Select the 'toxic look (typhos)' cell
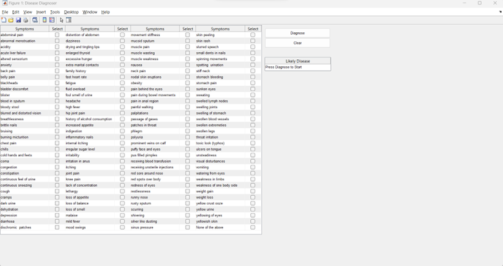503x266 pixels. [220, 143]
